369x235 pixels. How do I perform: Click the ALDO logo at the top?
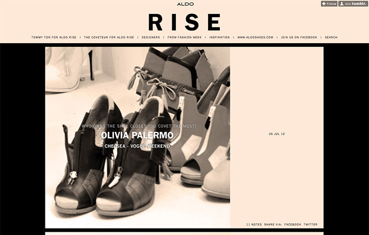tap(186, 4)
